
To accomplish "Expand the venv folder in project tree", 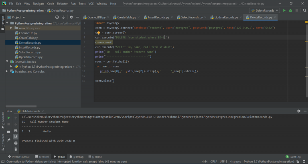I will pyautogui.click(x=11, y=28).
